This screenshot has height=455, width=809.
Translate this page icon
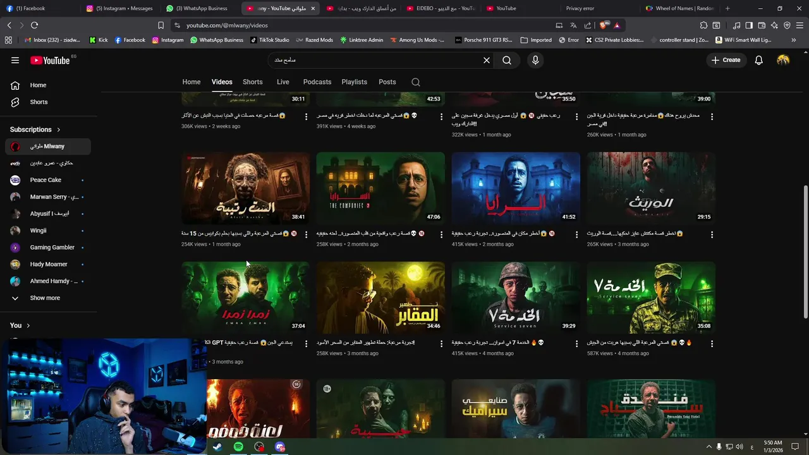click(573, 25)
